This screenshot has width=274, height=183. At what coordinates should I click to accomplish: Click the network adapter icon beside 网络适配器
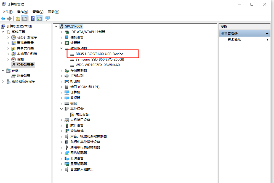point(67,153)
